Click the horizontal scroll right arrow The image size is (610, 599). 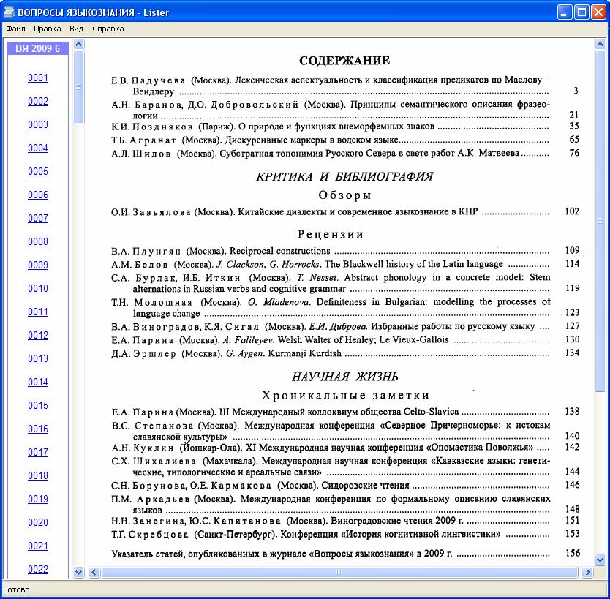587,572
